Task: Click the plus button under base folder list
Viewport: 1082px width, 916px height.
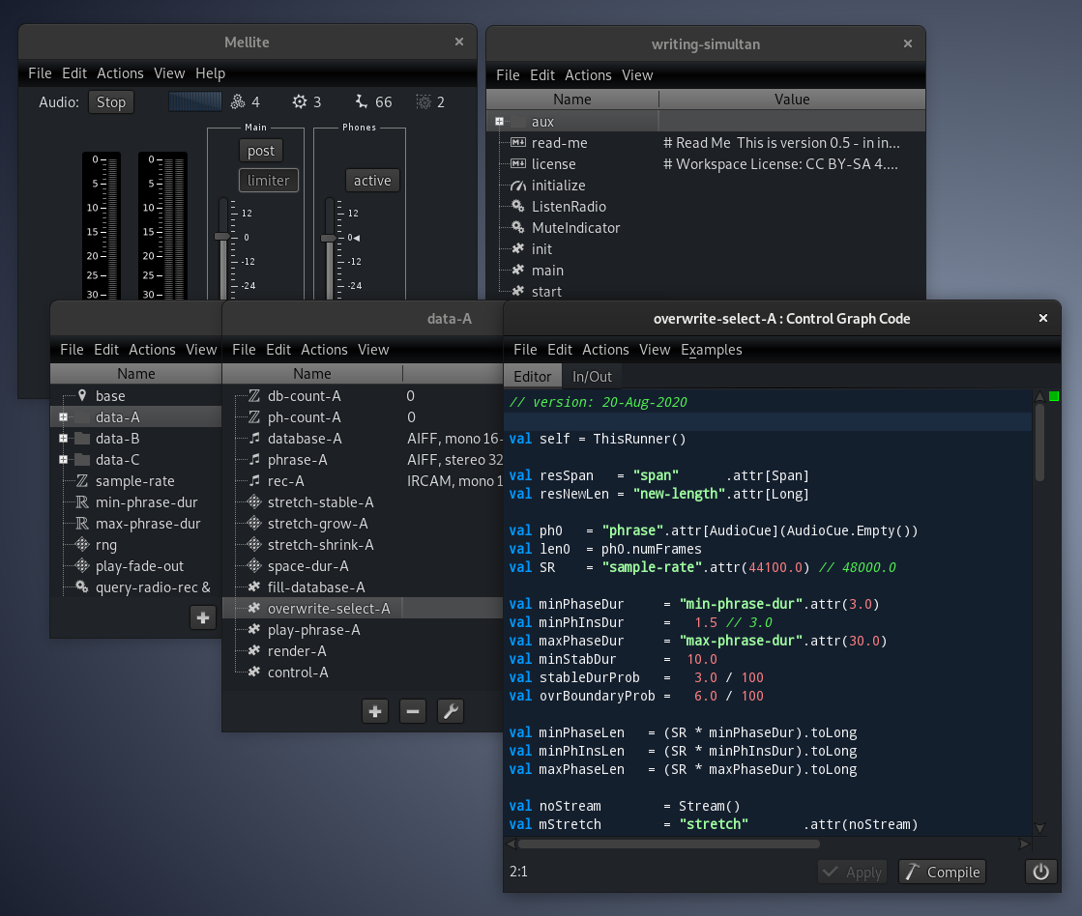Action: pos(203,618)
